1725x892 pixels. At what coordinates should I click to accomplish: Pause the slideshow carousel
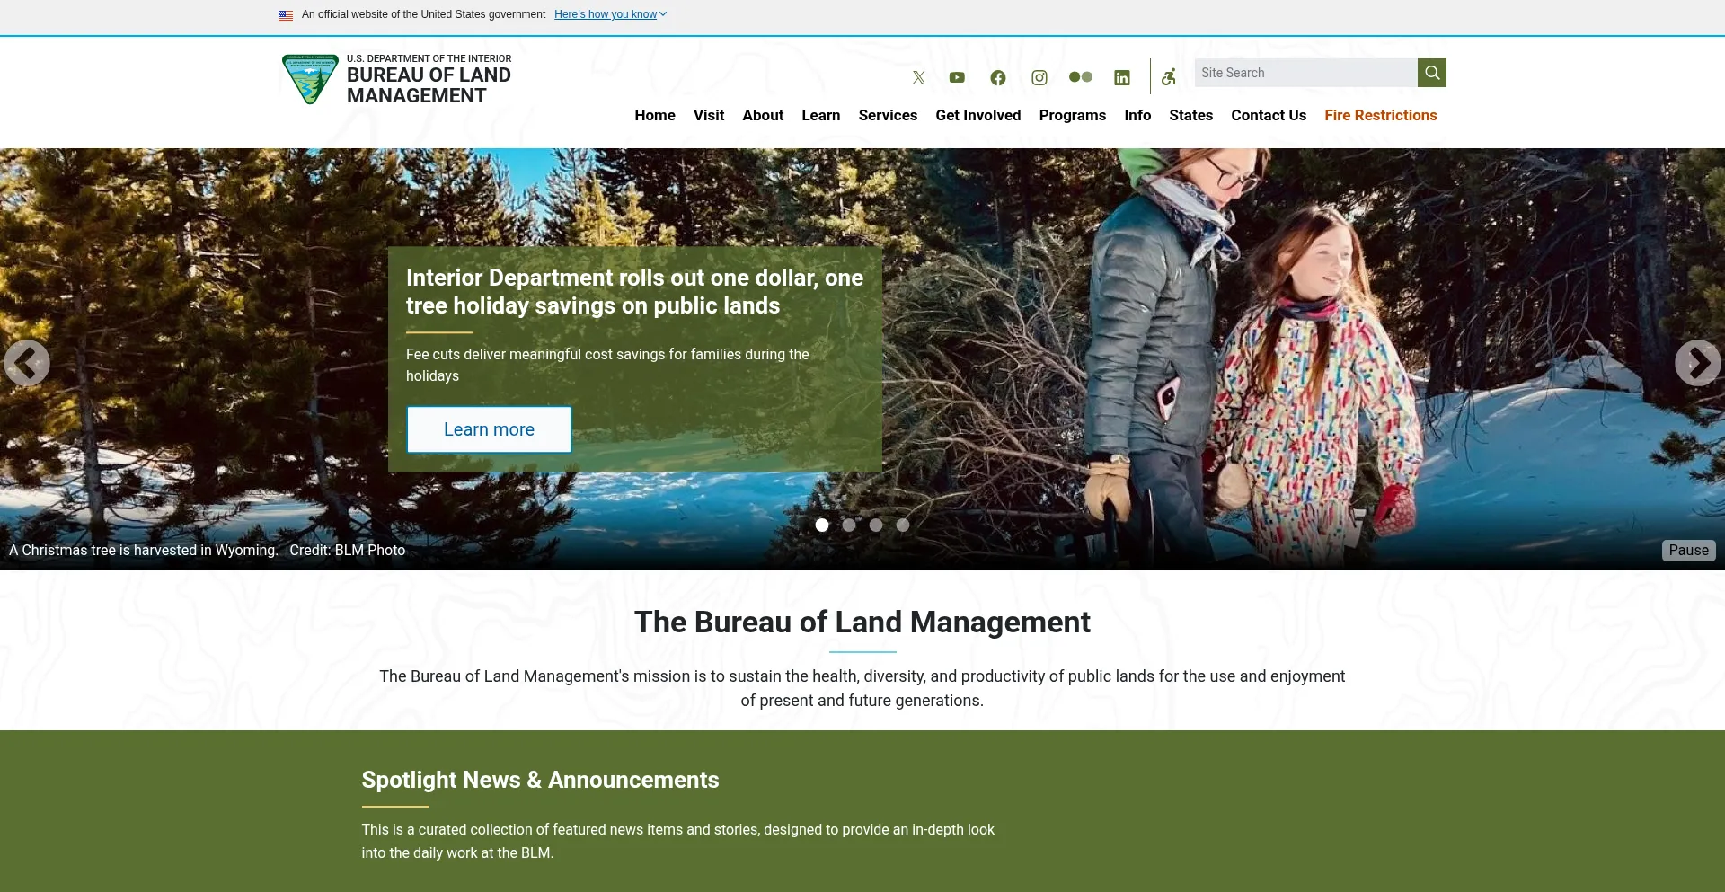click(x=1688, y=550)
